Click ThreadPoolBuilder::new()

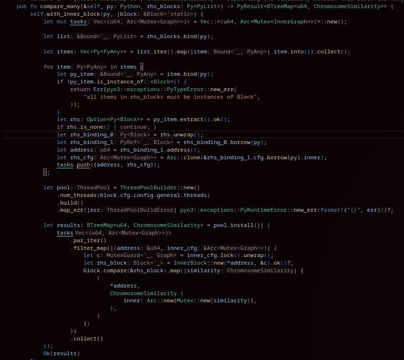(160, 187)
